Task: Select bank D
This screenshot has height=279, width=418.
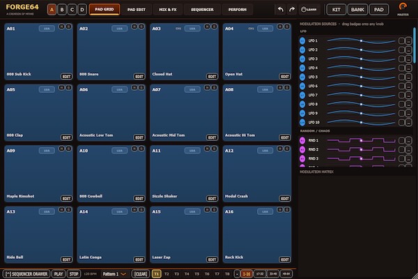Action: (x=82, y=10)
